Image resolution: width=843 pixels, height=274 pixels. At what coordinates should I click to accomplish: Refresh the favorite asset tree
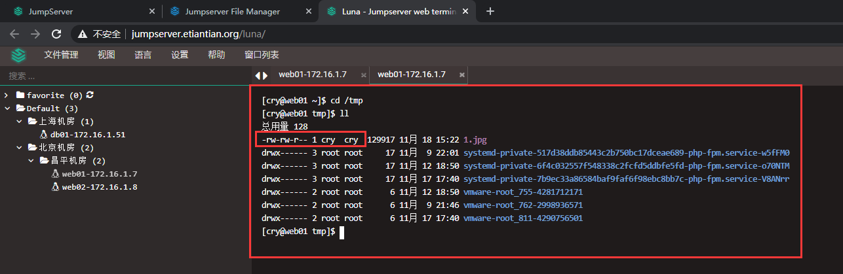point(90,95)
